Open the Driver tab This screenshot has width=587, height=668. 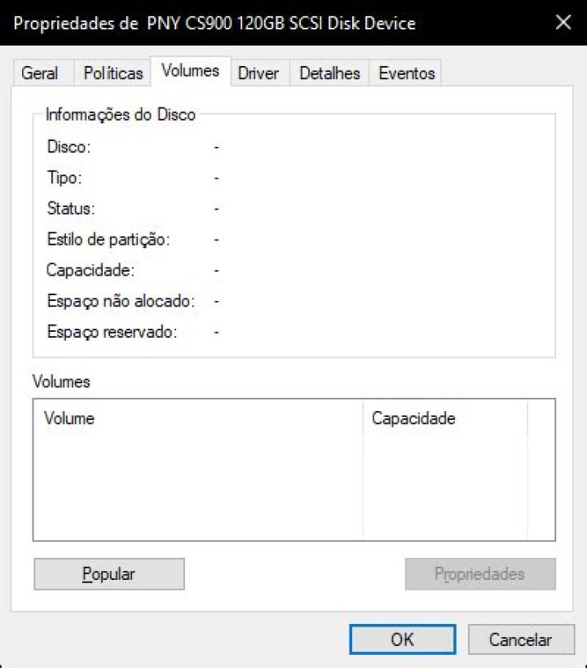click(260, 73)
